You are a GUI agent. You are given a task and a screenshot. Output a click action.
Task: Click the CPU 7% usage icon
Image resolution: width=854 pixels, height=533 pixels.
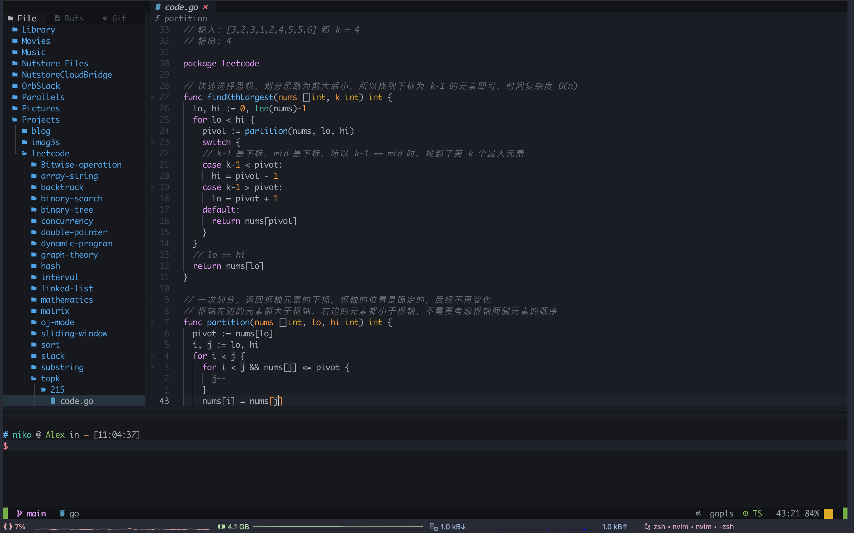pyautogui.click(x=8, y=527)
